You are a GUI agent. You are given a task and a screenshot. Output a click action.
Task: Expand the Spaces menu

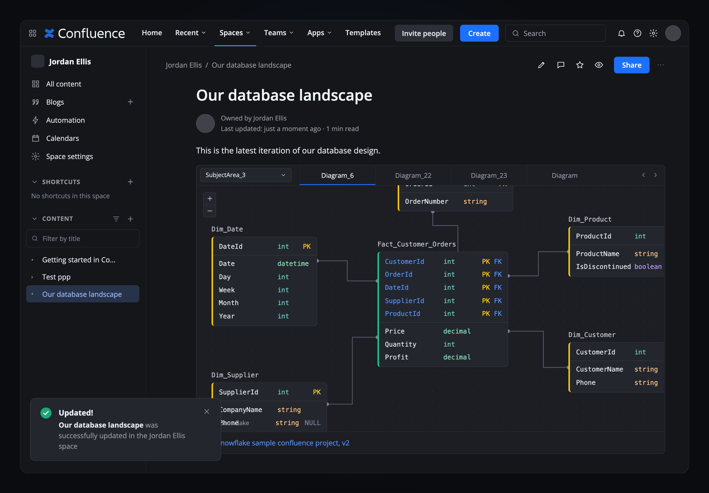point(235,33)
